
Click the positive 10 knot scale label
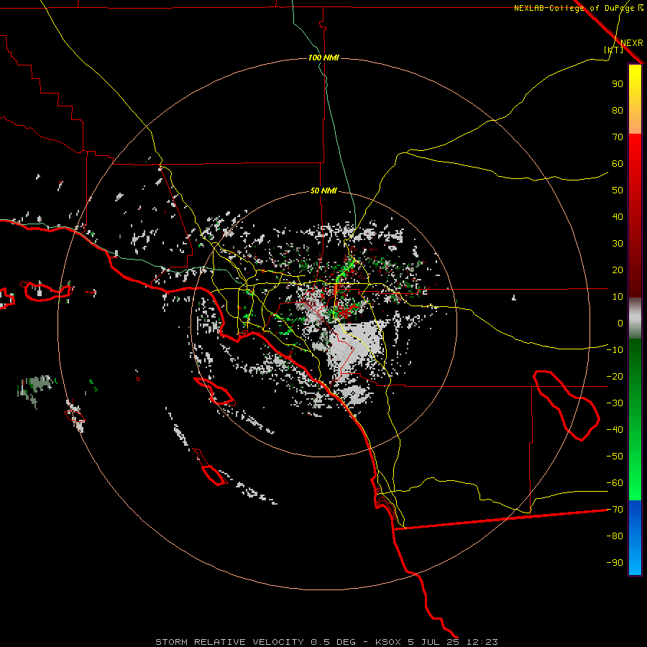pyautogui.click(x=618, y=297)
